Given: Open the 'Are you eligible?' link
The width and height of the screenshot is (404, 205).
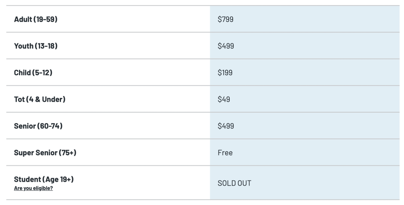Looking at the screenshot, I should (33, 188).
